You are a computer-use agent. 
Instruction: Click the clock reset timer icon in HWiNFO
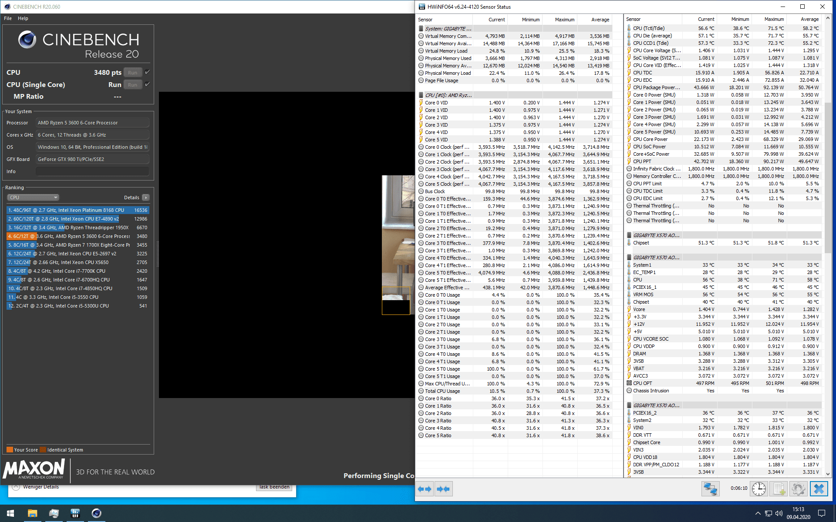(x=759, y=489)
